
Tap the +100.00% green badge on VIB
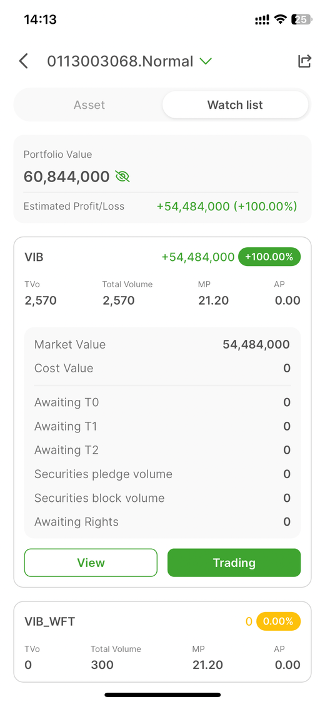269,257
